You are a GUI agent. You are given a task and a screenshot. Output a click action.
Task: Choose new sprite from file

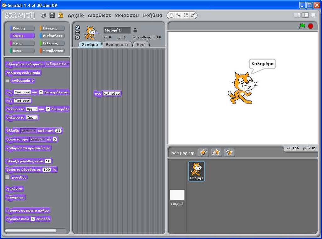point(216,153)
